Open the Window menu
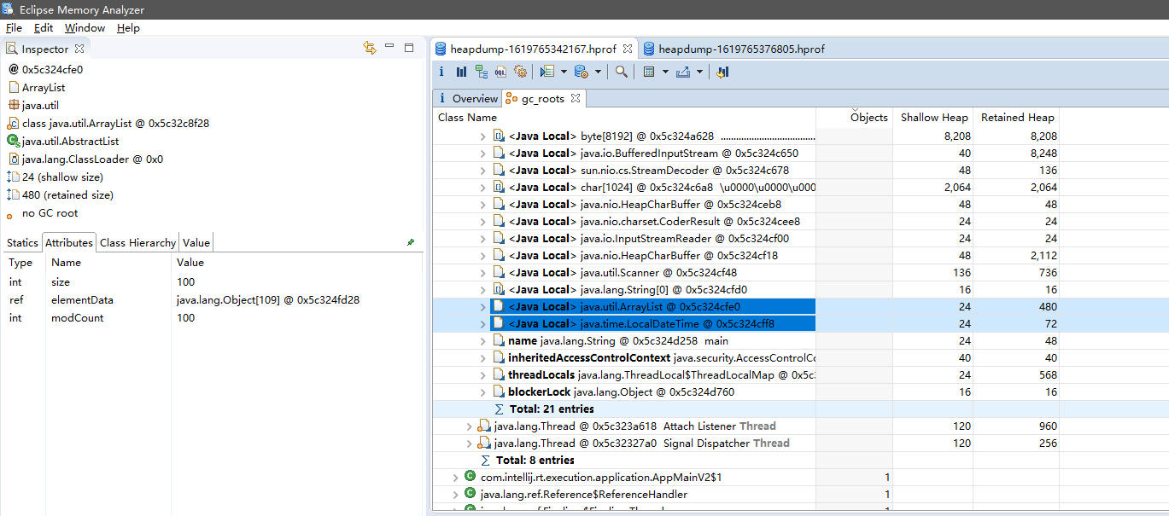The height and width of the screenshot is (516, 1169). (x=85, y=27)
